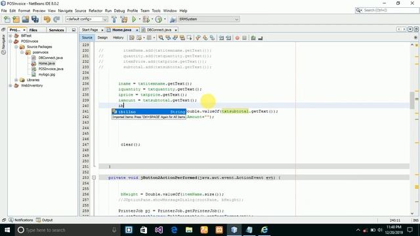Image resolution: width=420 pixels, height=236 pixels.
Task: Collapse the jButton2ActionPerformed code fold
Action: pyautogui.click(x=94, y=178)
